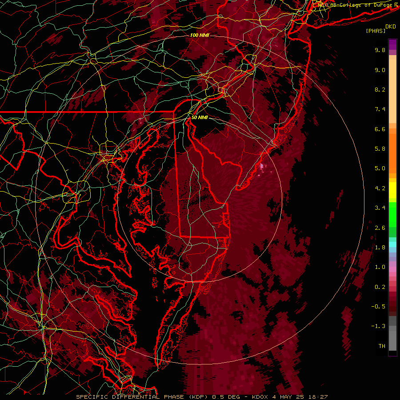The height and width of the screenshot is (400, 400).
Task: Click the 1.8 scale label
Action: pos(380,248)
